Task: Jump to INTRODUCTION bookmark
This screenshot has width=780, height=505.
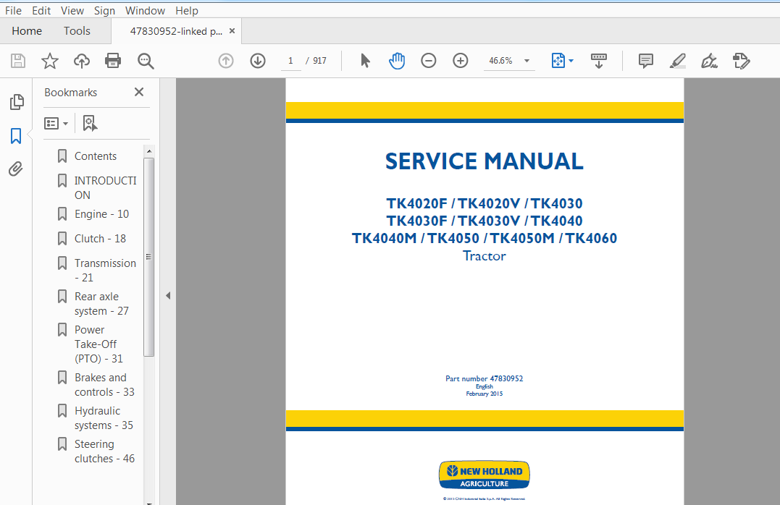Action: (106, 187)
